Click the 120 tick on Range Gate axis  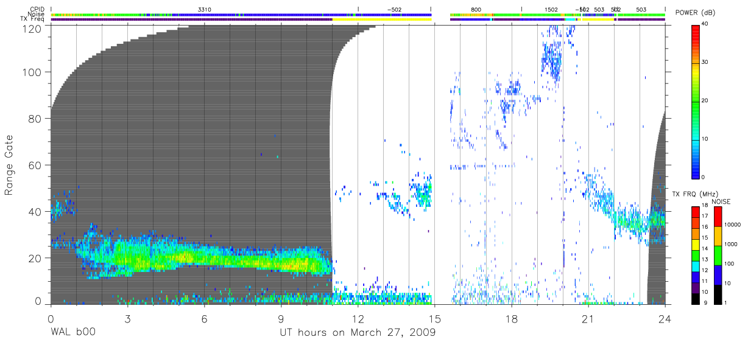pyautogui.click(x=33, y=28)
